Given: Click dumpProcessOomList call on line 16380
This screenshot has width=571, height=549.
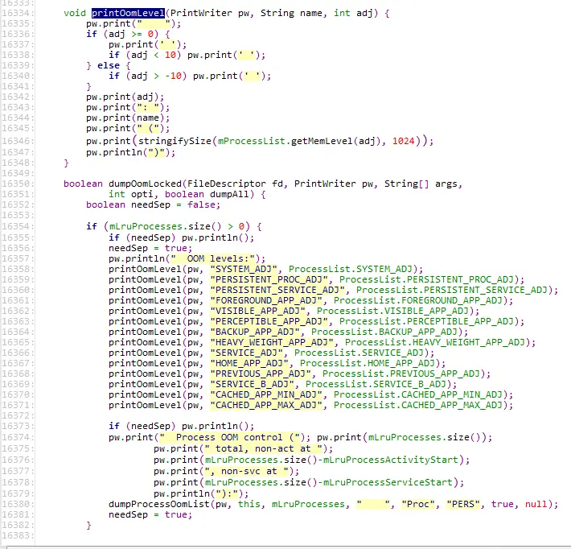Looking at the screenshot, I should [158, 505].
